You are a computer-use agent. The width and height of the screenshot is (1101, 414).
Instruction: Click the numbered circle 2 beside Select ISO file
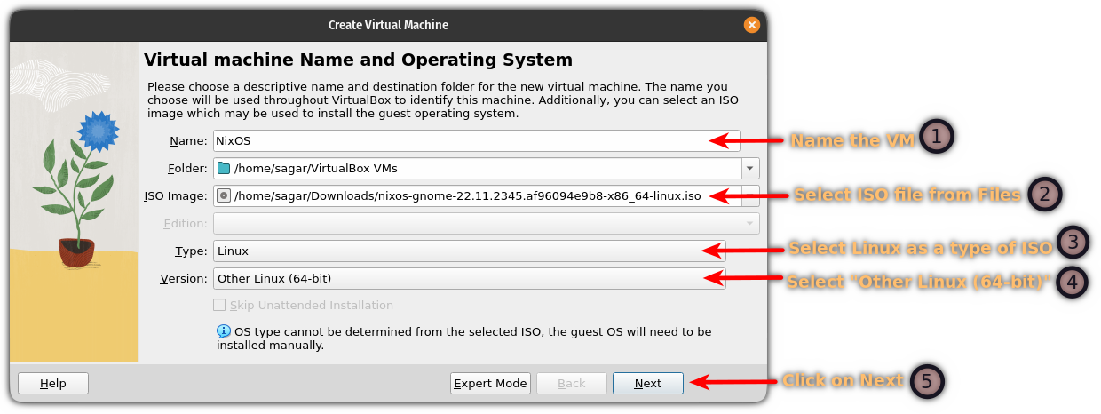(x=1044, y=195)
